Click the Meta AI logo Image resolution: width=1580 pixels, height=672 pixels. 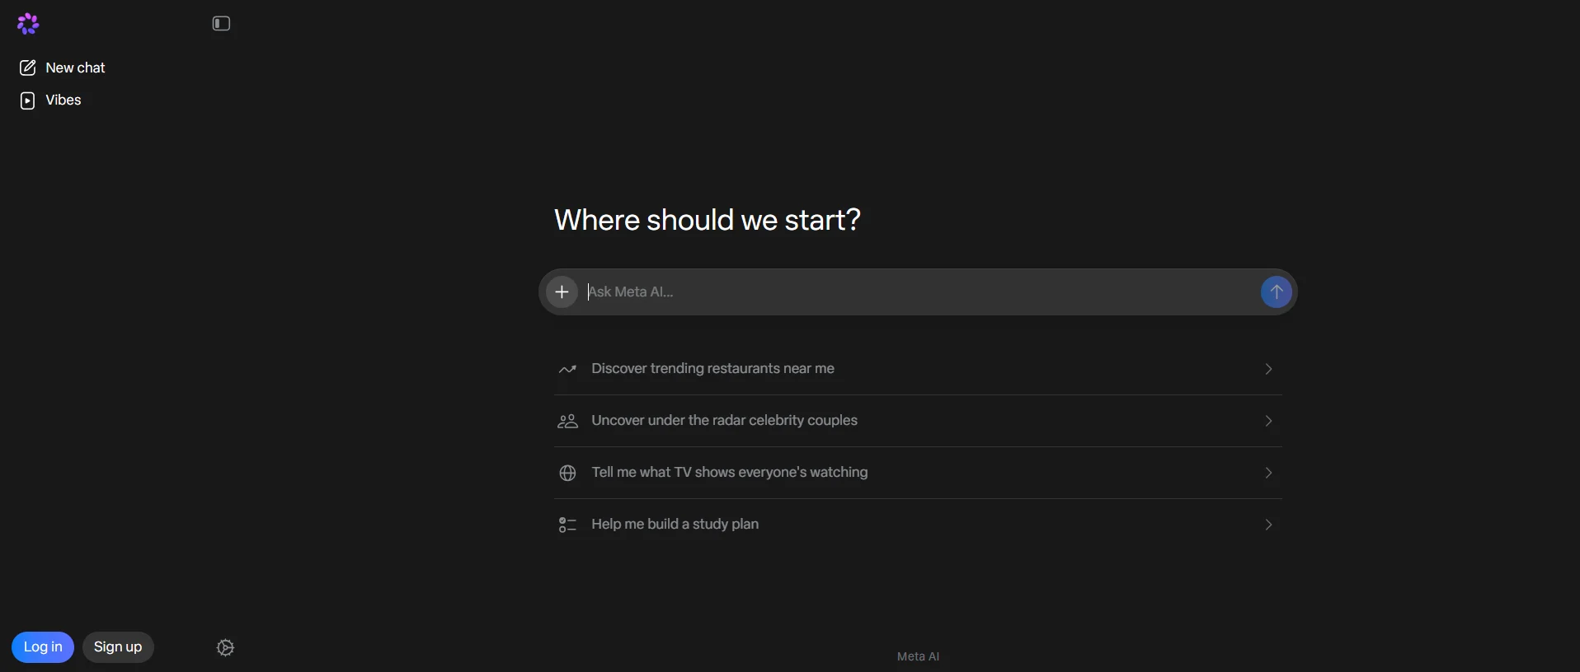point(28,24)
